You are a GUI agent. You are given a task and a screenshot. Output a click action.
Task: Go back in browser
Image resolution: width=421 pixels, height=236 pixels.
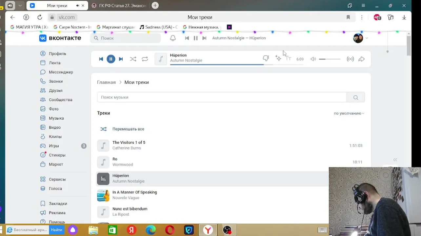pos(12,17)
